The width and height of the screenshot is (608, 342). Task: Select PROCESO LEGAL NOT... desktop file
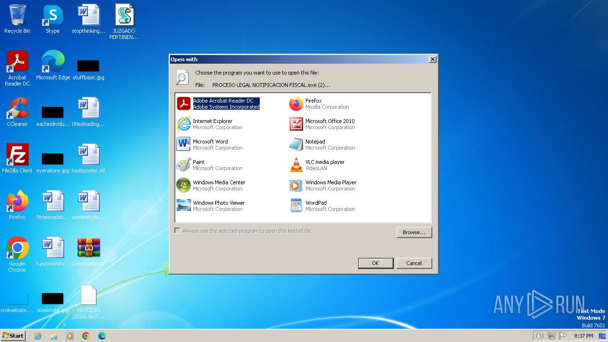[88, 302]
